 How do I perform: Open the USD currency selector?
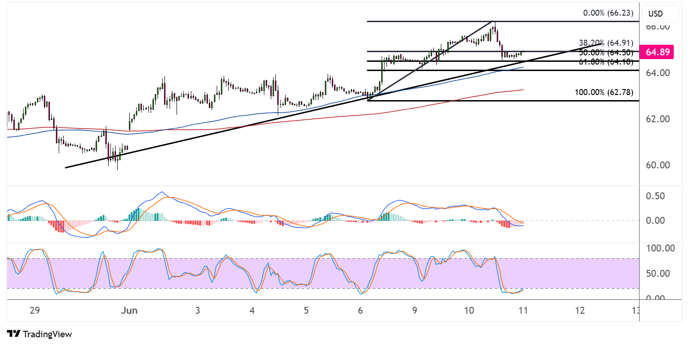(x=660, y=13)
